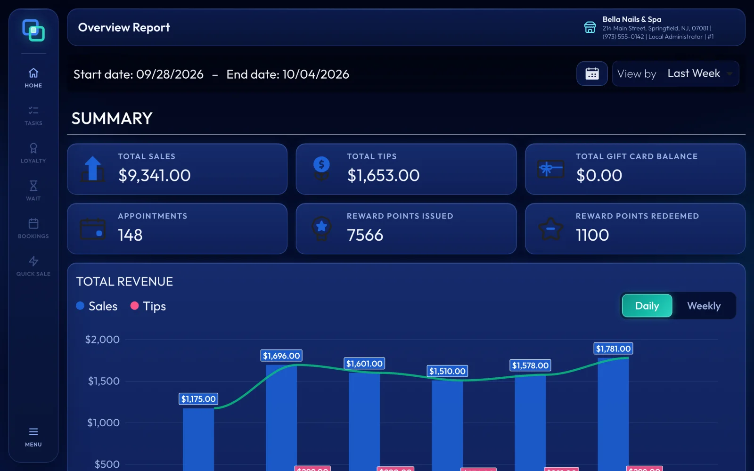Image resolution: width=754 pixels, height=471 pixels.
Task: Switch chart to Weekly view
Action: point(704,306)
